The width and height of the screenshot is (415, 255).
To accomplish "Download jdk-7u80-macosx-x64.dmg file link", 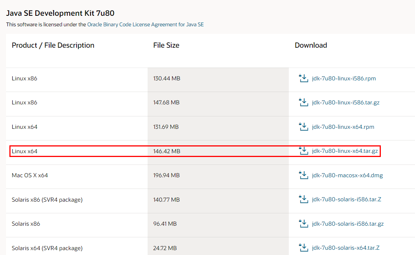I will pos(347,175).
